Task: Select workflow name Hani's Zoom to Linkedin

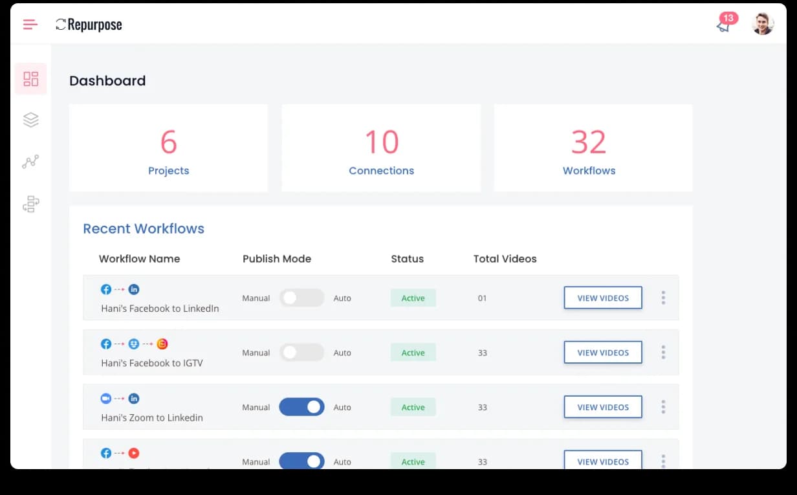Action: [x=152, y=417]
